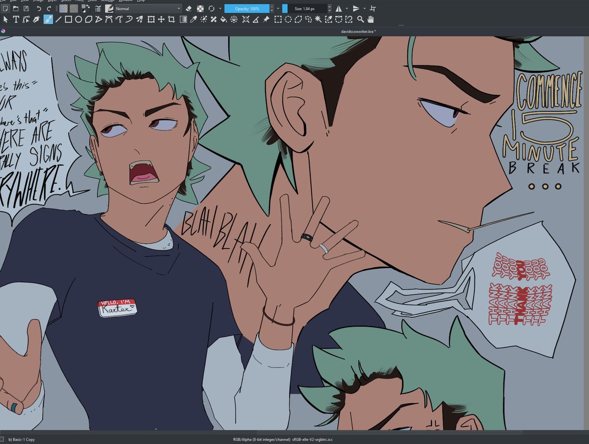The height and width of the screenshot is (444, 589).
Task: Select the Gradient tool
Action: [x=183, y=20]
